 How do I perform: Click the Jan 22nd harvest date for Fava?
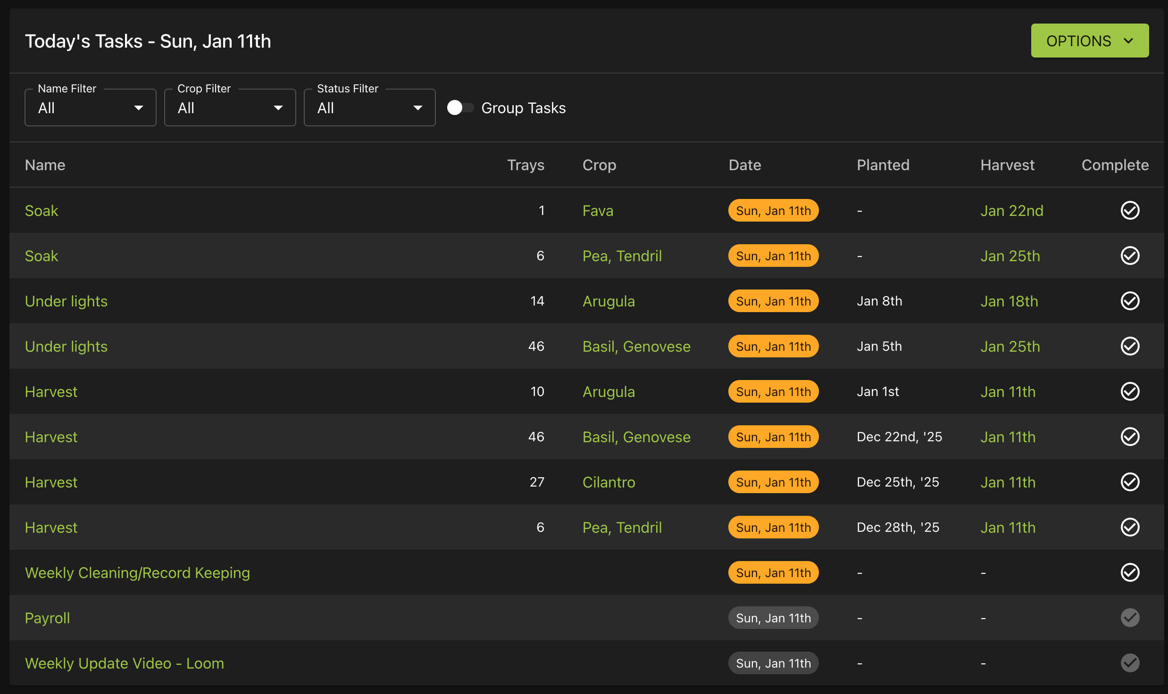tap(1012, 211)
